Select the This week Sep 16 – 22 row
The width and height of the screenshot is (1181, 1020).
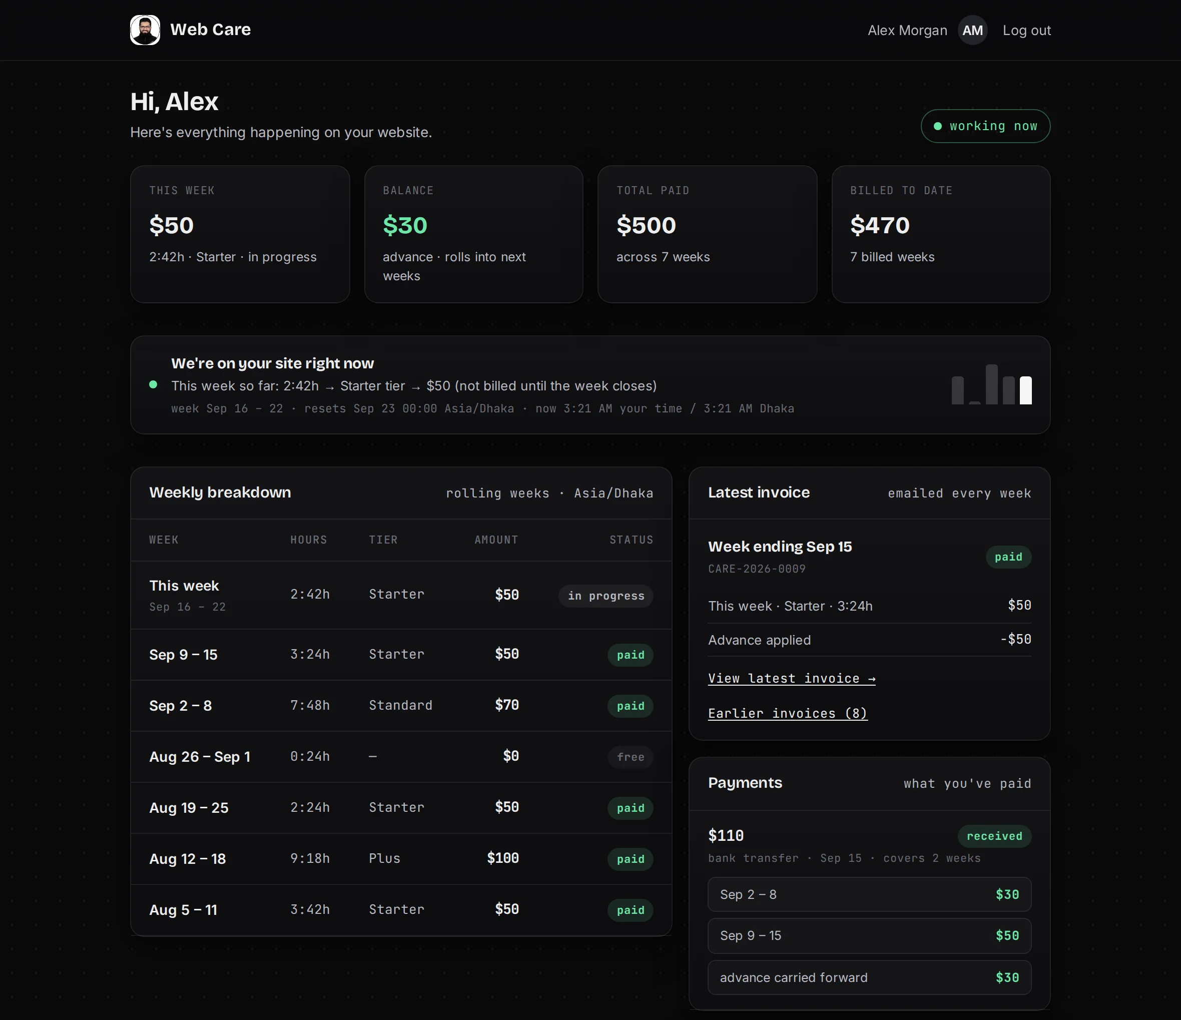pos(401,595)
